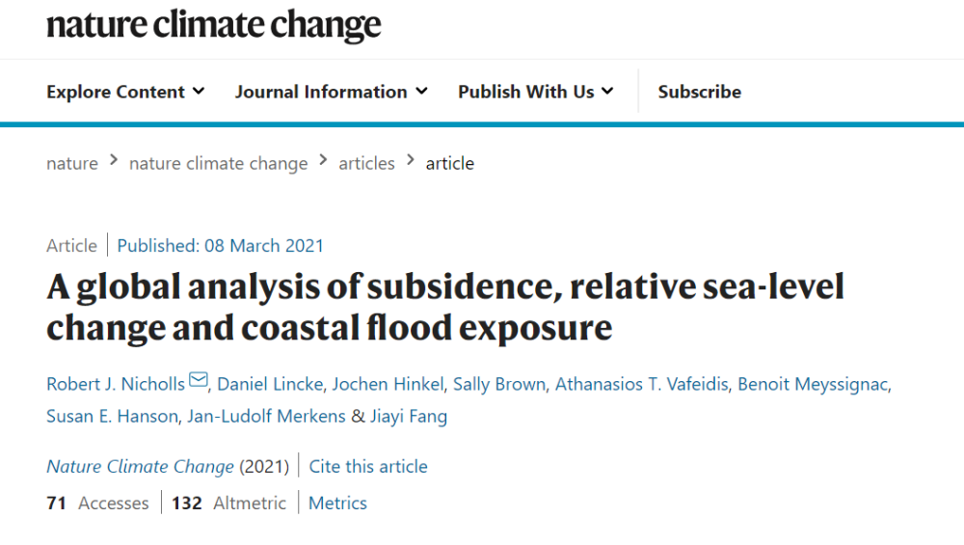Select author Jiayi Fang

coord(410,416)
